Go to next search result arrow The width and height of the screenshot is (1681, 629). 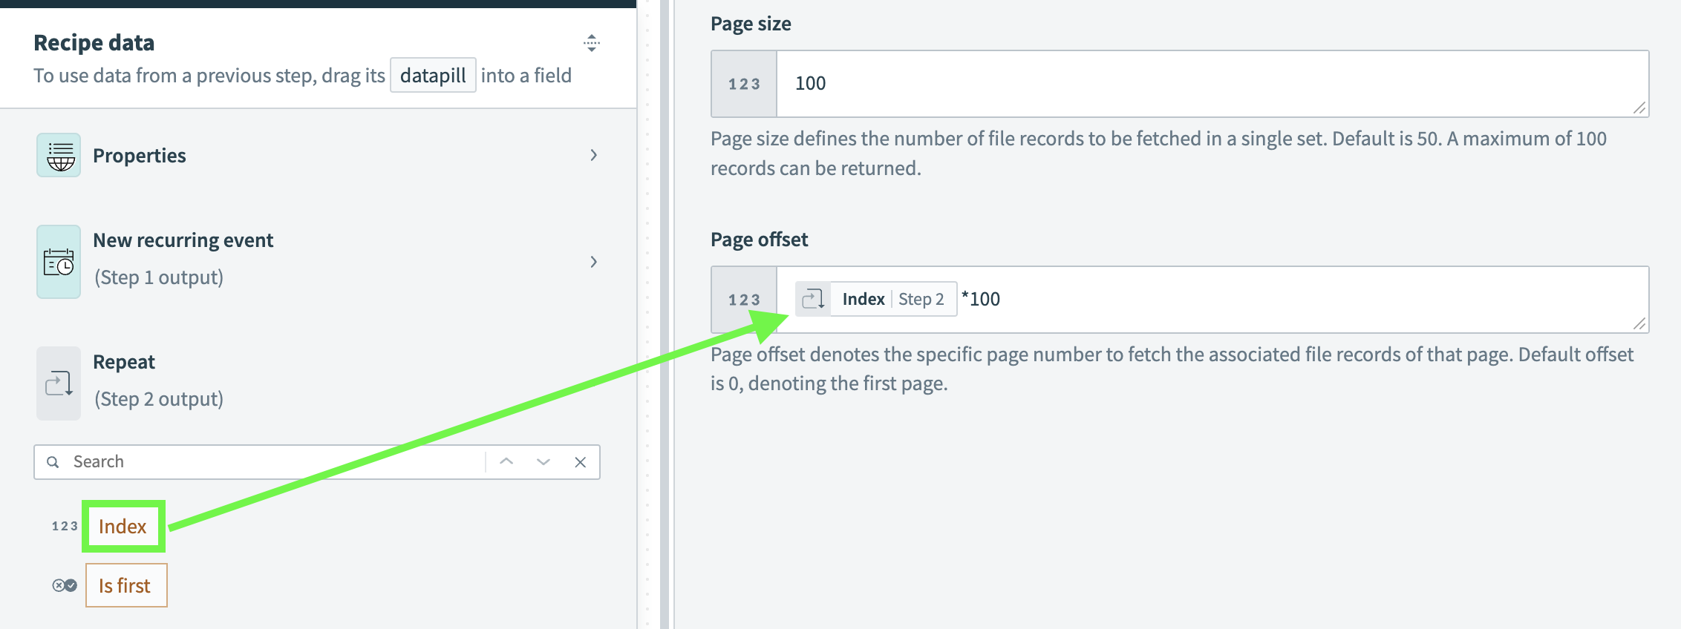click(544, 461)
